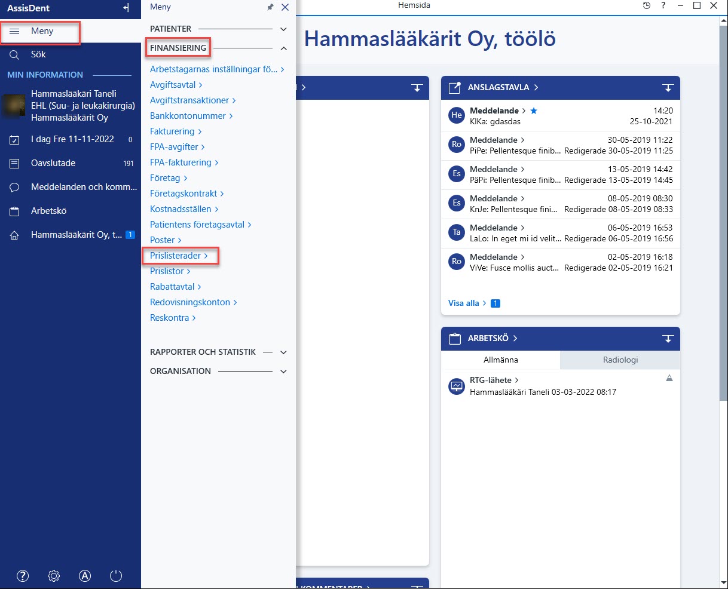The width and height of the screenshot is (728, 589).
Task: Expand the ORGANISATION section
Action: pos(283,371)
